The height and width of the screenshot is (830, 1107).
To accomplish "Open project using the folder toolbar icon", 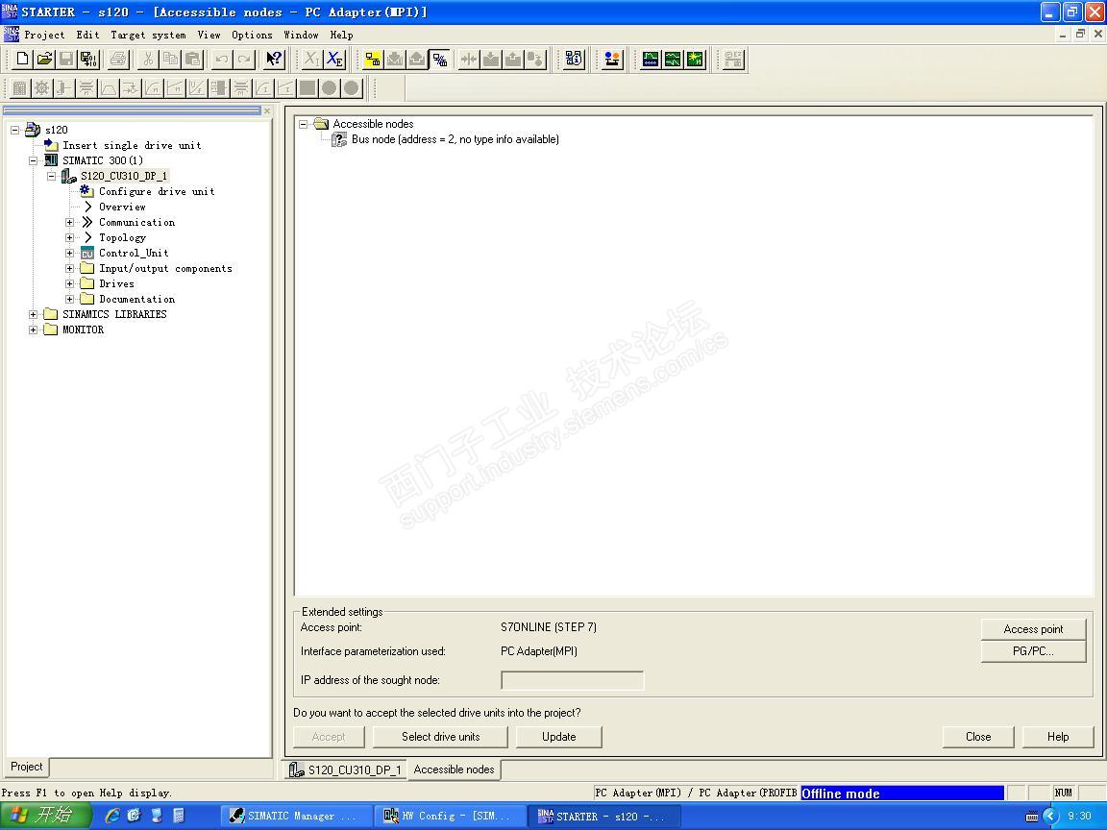I will (44, 60).
